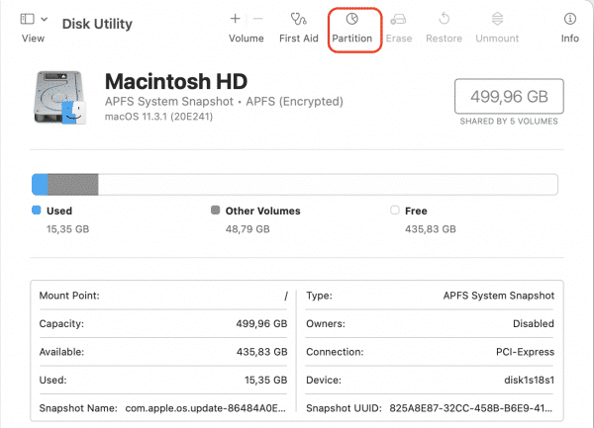This screenshot has width=594, height=428.
Task: Click the 499,96 GB capacity box
Action: click(x=509, y=97)
